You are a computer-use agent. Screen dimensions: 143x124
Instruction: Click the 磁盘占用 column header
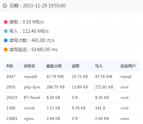(x=54, y=66)
